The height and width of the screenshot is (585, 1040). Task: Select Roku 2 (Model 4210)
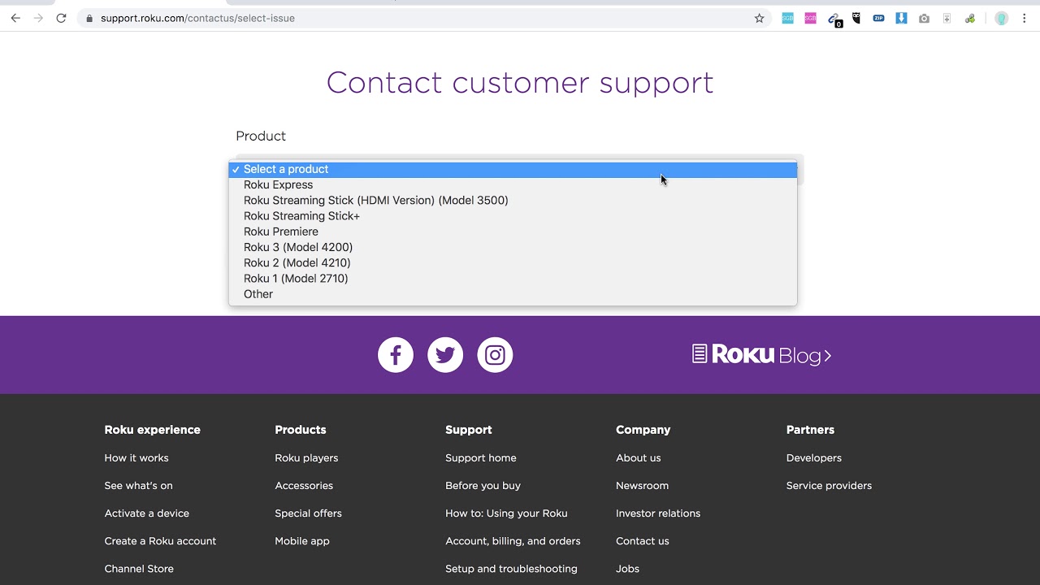pos(513,262)
